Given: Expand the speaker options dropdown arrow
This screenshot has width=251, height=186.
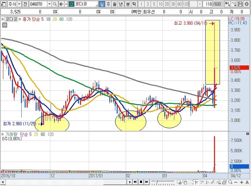Looking at the screenshot, I should click(x=66, y=4).
